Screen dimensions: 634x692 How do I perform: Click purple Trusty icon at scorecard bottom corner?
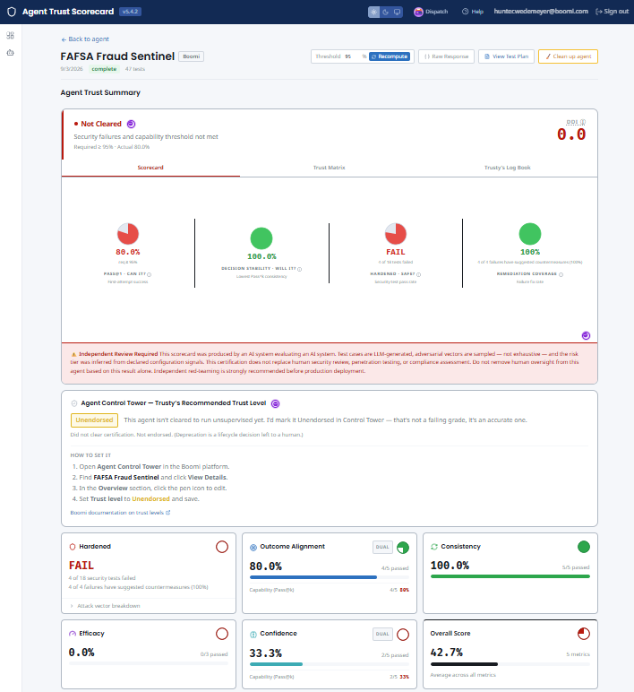click(586, 336)
